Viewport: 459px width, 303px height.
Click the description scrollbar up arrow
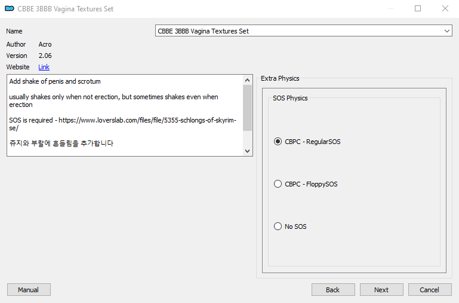click(247, 80)
